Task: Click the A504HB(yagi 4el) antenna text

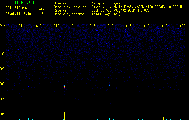Action: click(106, 14)
